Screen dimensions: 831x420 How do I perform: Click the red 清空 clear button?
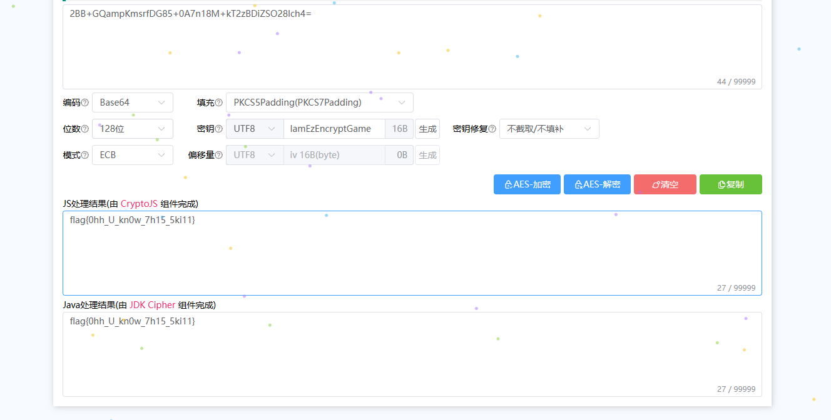click(x=665, y=184)
